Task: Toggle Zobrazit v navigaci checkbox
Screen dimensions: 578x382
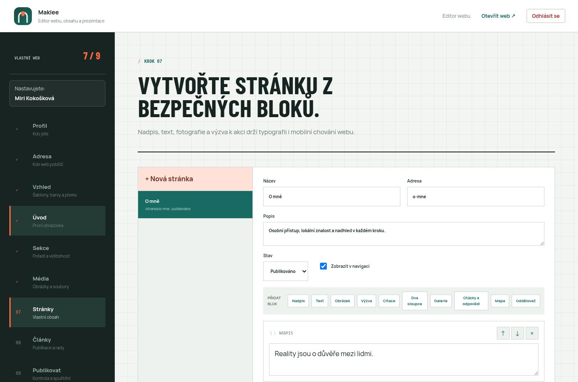Action: click(x=323, y=266)
